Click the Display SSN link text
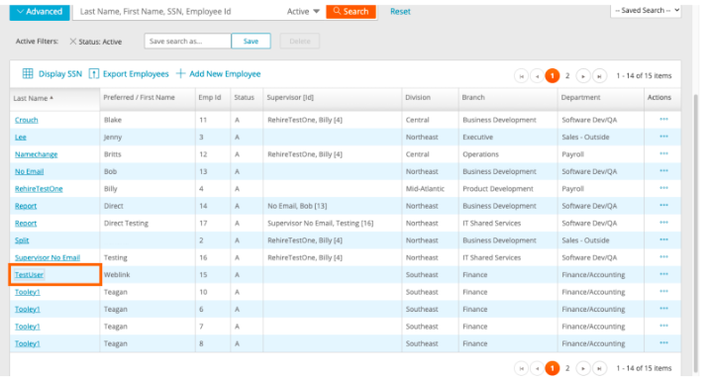707x380 pixels. (60, 74)
